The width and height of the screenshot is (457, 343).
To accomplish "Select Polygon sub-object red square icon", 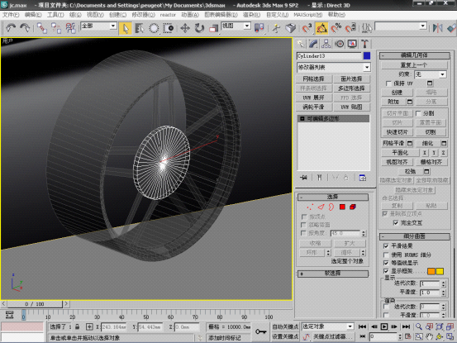I will coord(342,207).
